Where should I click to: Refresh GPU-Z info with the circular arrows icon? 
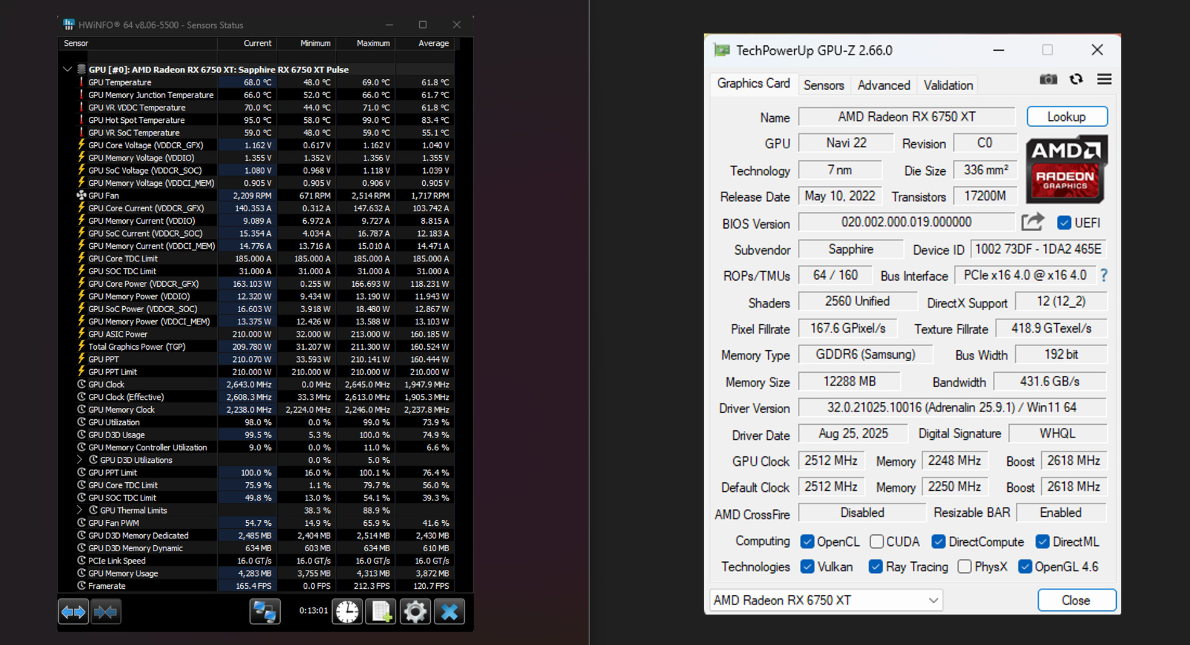coord(1076,79)
